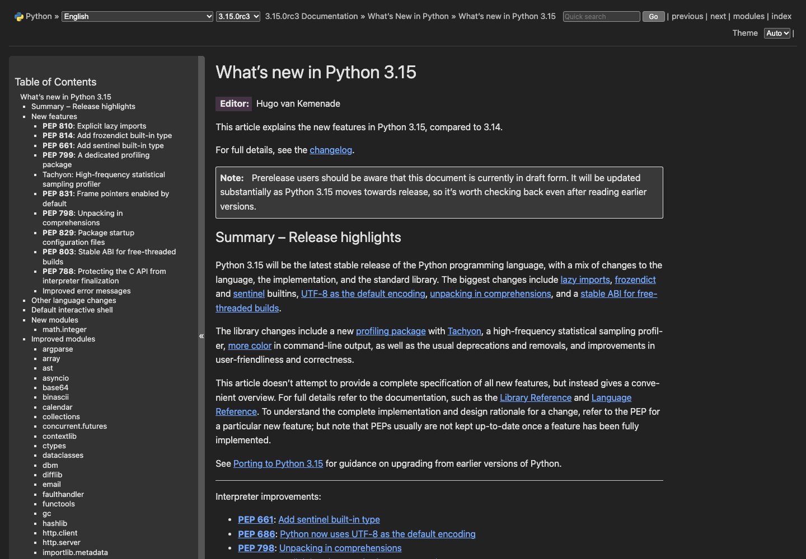Image resolution: width=806 pixels, height=559 pixels.
Task: Click the Python logo icon
Action: point(19,17)
